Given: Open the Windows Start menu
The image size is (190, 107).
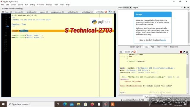Looking at the screenshot, I should click(x=3, y=104).
